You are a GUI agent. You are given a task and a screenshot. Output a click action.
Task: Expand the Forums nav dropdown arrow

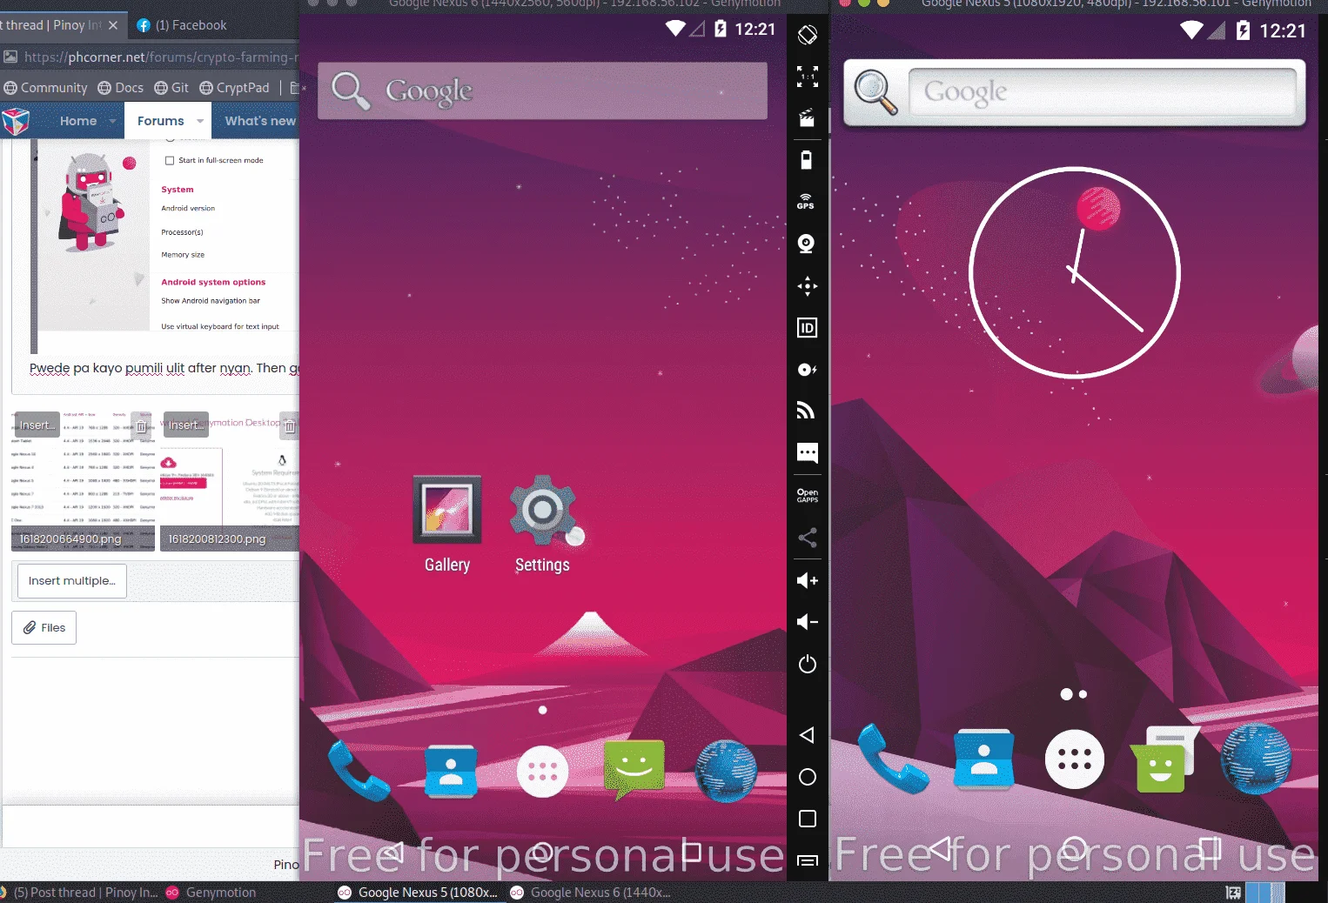click(200, 121)
